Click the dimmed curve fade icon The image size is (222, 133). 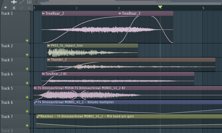22,8
